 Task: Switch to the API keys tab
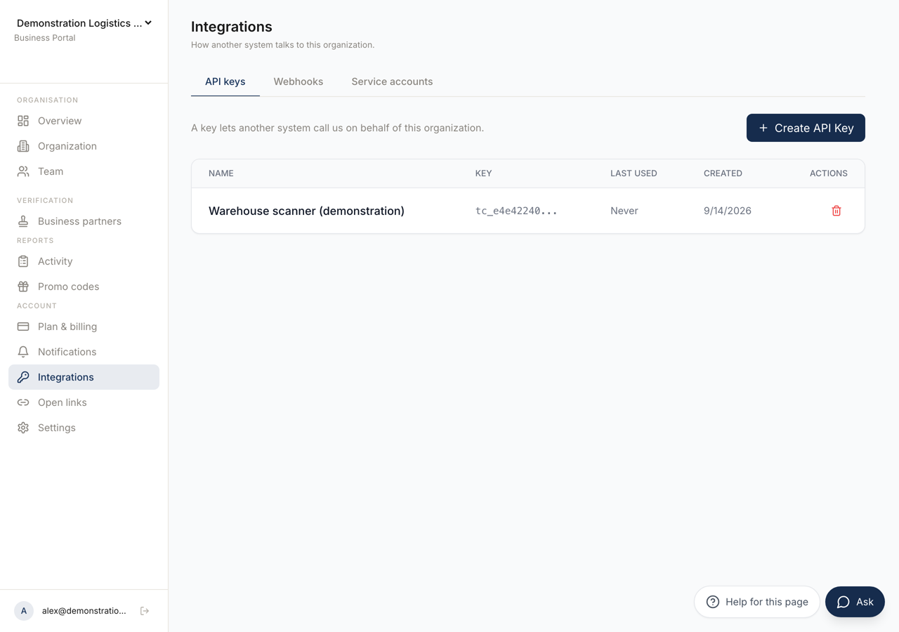[x=225, y=81]
